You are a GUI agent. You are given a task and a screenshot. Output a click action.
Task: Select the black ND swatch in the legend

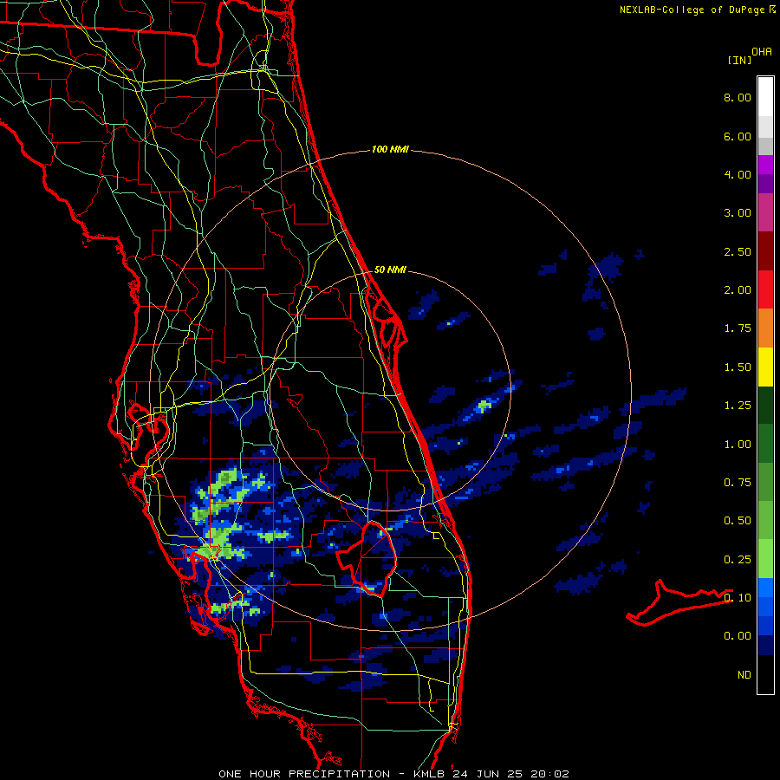pyautogui.click(x=765, y=674)
